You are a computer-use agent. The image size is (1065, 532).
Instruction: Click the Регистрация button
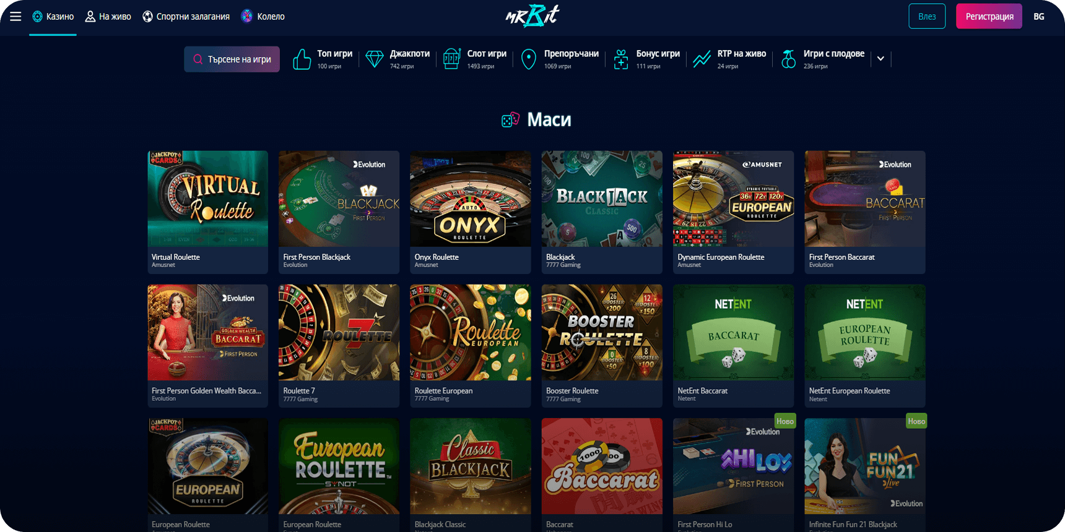point(989,16)
